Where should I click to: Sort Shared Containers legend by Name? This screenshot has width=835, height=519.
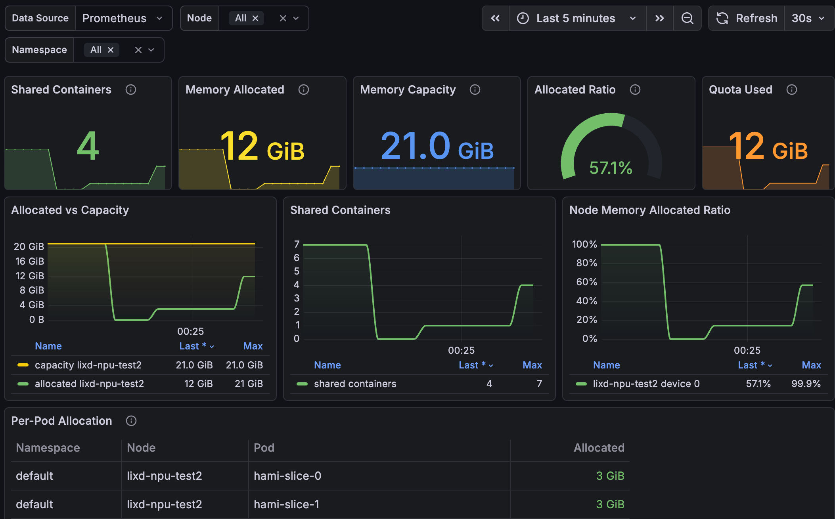pos(327,365)
